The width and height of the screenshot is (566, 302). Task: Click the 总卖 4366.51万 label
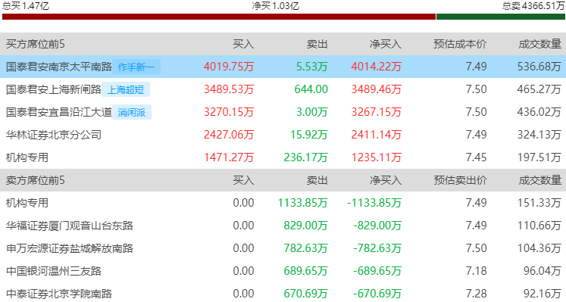point(533,5)
